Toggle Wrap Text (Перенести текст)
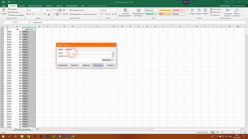The width and height of the screenshot is (248, 139). [x=77, y=10]
